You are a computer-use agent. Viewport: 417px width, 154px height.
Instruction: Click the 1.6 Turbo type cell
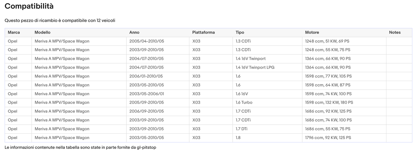point(244,103)
